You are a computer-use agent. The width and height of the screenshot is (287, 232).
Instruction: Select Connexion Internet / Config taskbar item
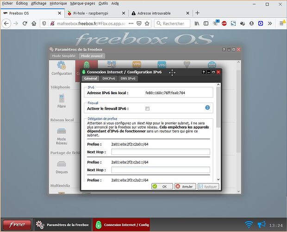click(121, 225)
